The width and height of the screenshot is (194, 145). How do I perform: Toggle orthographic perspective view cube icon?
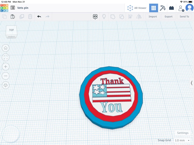pyautogui.click(x=5, y=85)
